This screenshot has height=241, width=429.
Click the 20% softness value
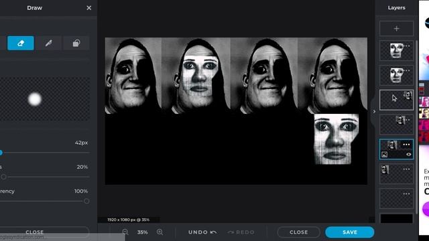(x=82, y=167)
